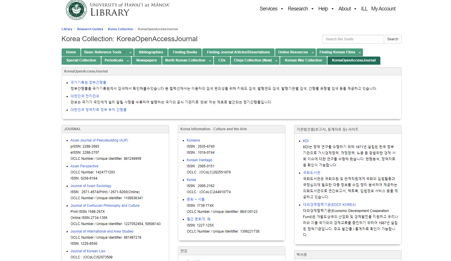Open North Korean Collection tab
Screen dimensions: 451x261
click(185, 60)
